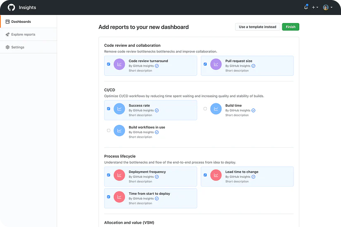The width and height of the screenshot is (341, 227).
Task: Click the Deployment frequency title
Action: 147,172
